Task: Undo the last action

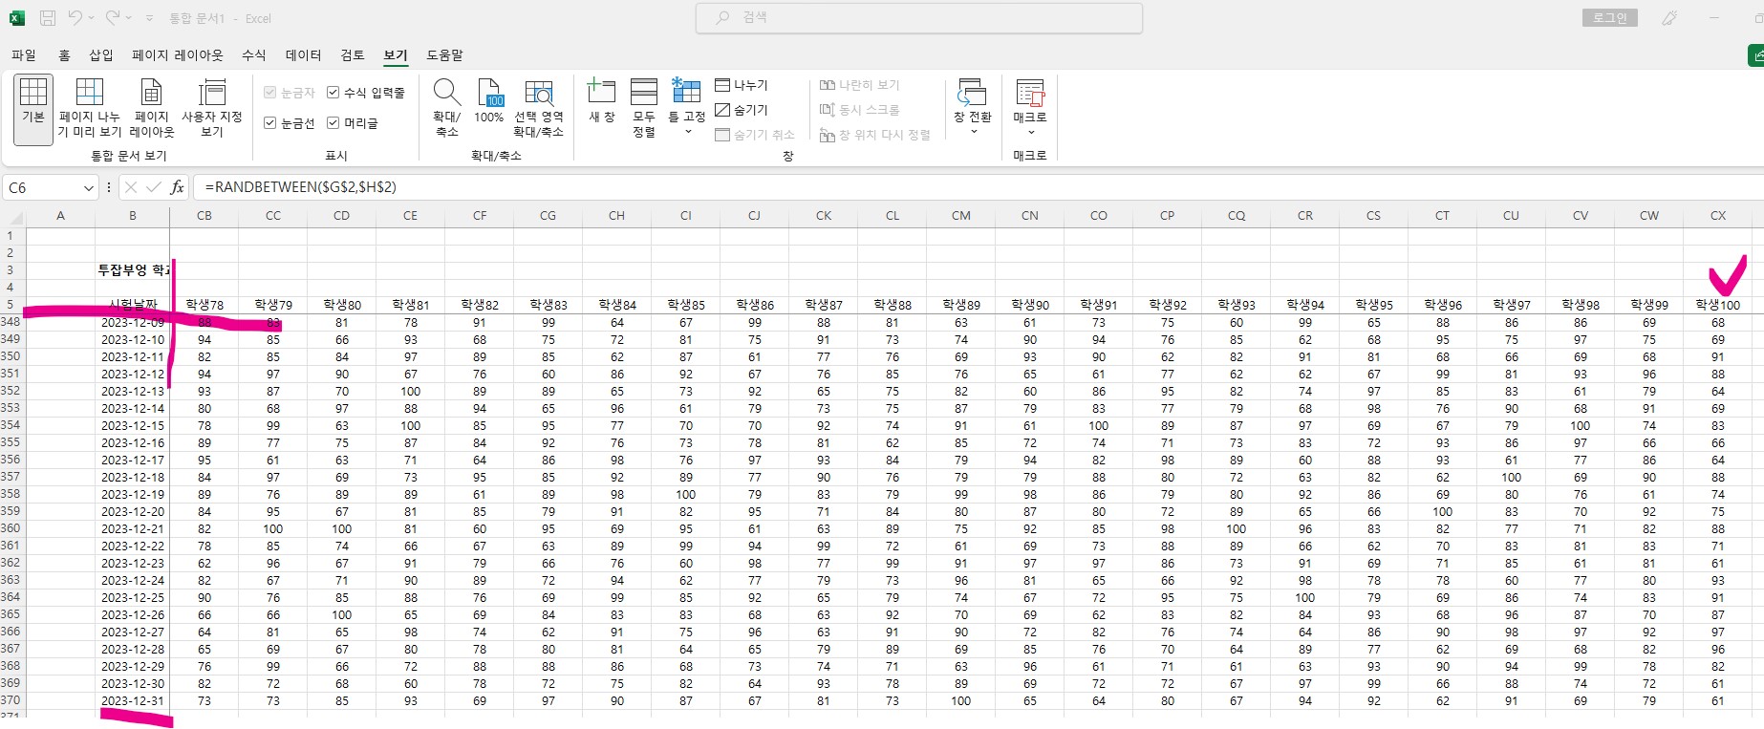Action: (x=75, y=18)
